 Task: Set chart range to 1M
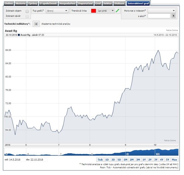pyautogui.click(x=125, y=160)
